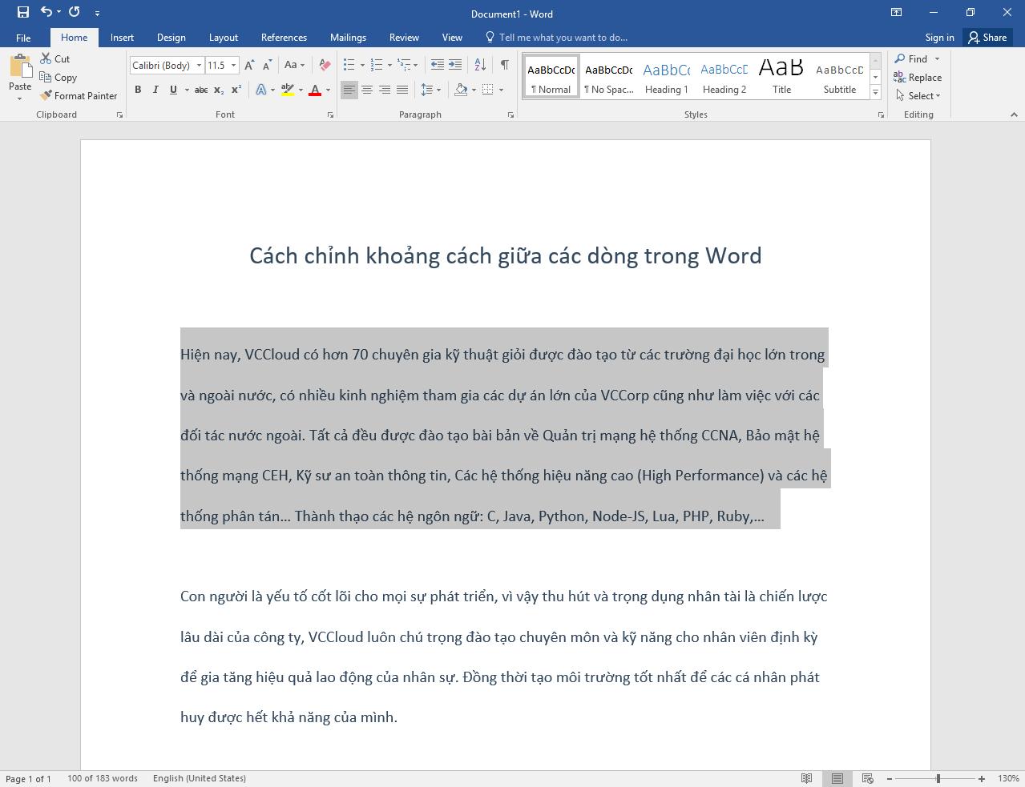Shrink font size button

point(267,65)
